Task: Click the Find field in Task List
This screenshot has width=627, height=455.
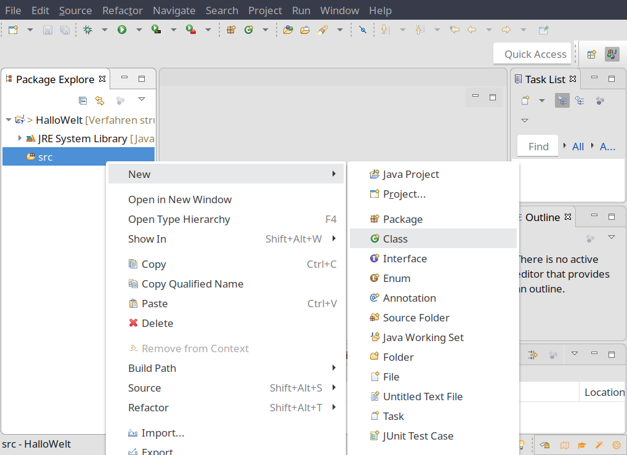Action: [x=538, y=147]
